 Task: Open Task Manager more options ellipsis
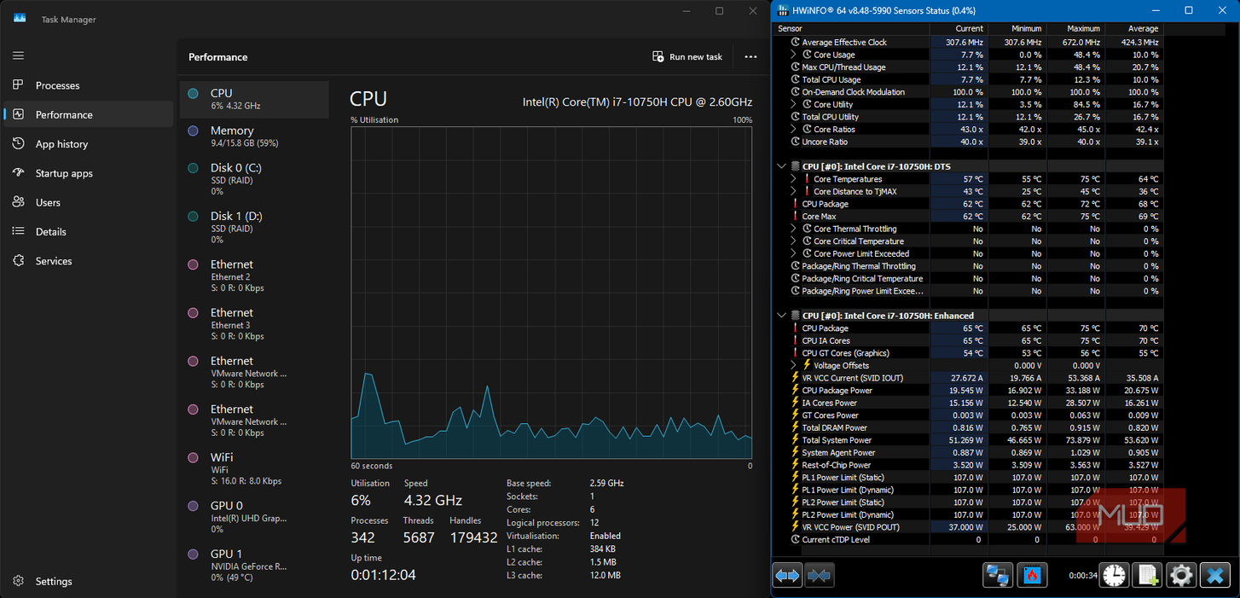(x=750, y=57)
